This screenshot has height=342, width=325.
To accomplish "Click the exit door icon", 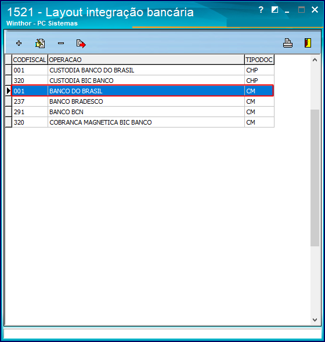I will click(x=308, y=43).
